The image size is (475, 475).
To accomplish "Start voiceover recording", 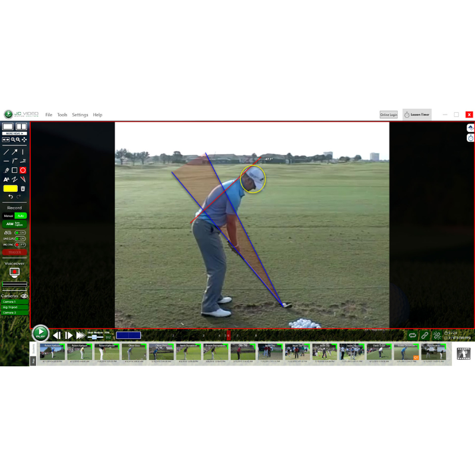I will (x=15, y=272).
